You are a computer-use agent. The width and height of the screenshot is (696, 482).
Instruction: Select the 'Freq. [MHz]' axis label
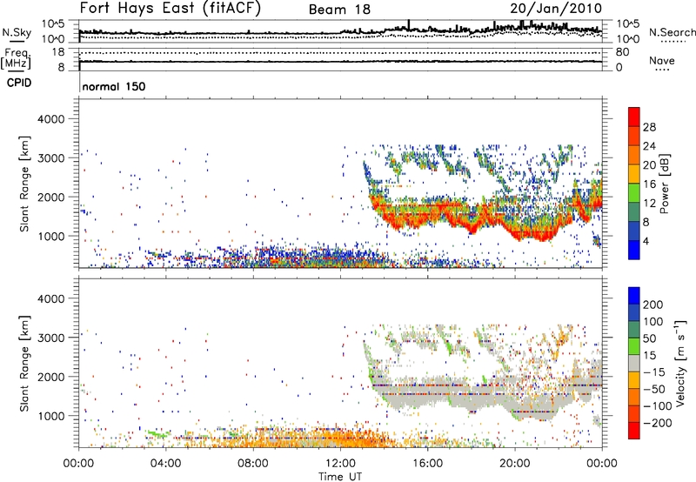pyautogui.click(x=16, y=58)
